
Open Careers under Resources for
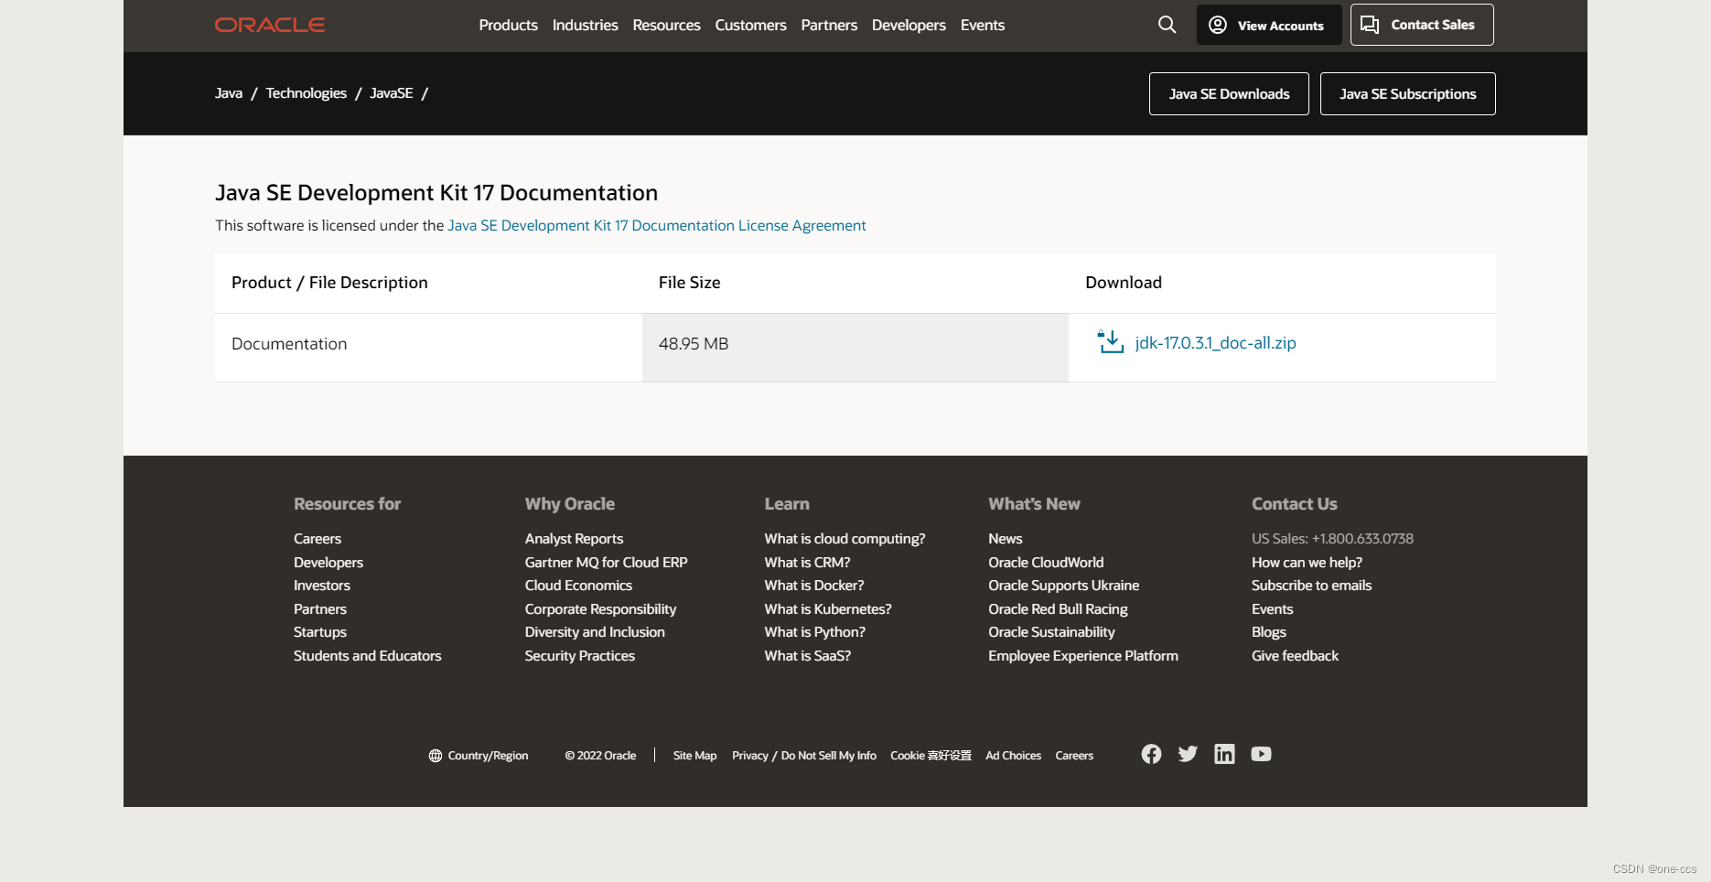point(317,539)
